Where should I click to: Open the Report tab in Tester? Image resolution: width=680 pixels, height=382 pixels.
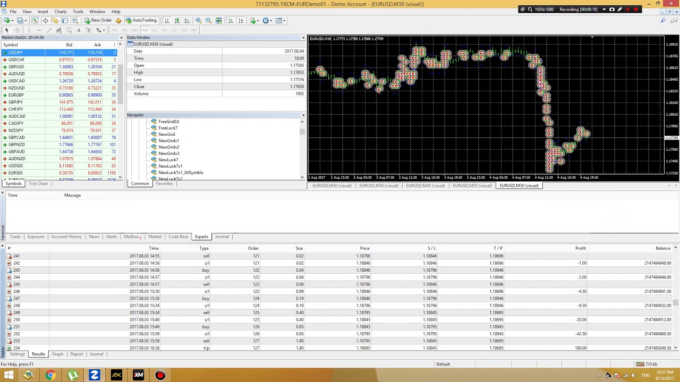(76, 354)
